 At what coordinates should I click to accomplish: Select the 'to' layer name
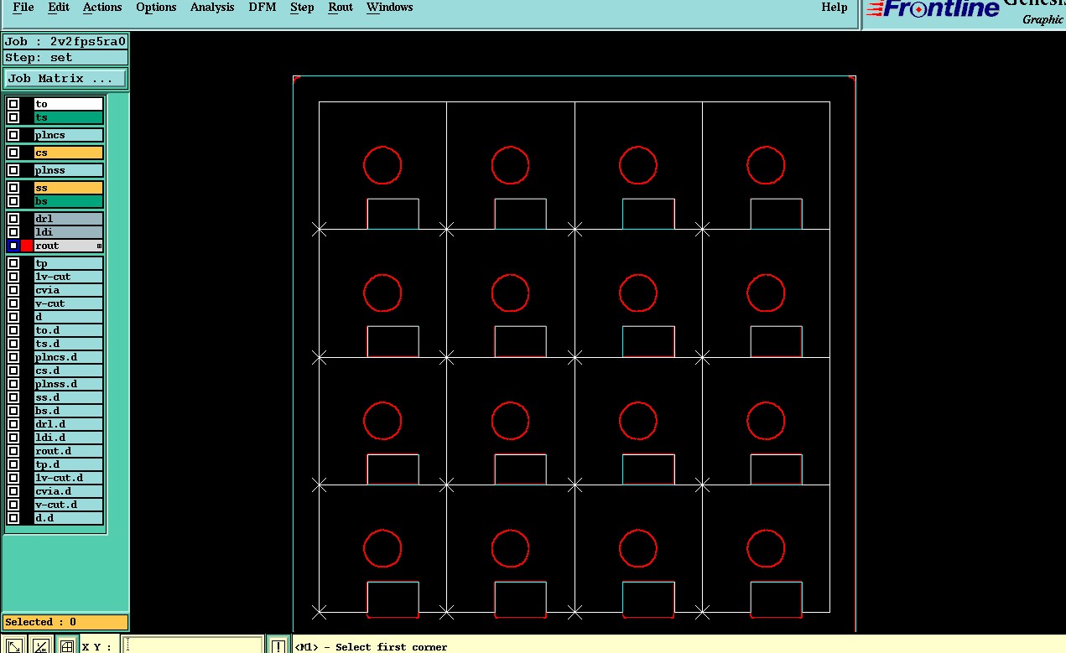pos(69,105)
